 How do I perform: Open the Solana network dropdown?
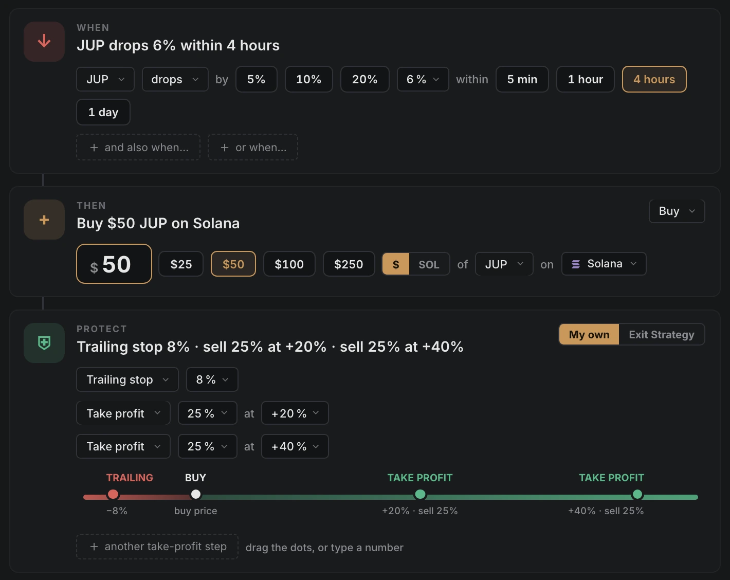[604, 264]
